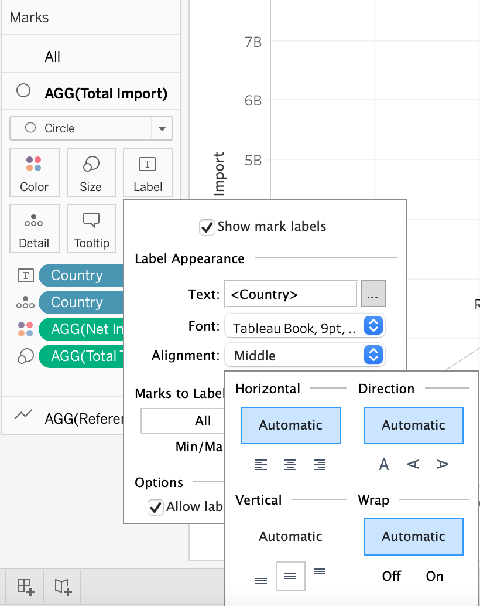Click the Detail marks card icon
The height and width of the screenshot is (606, 480).
click(x=34, y=228)
